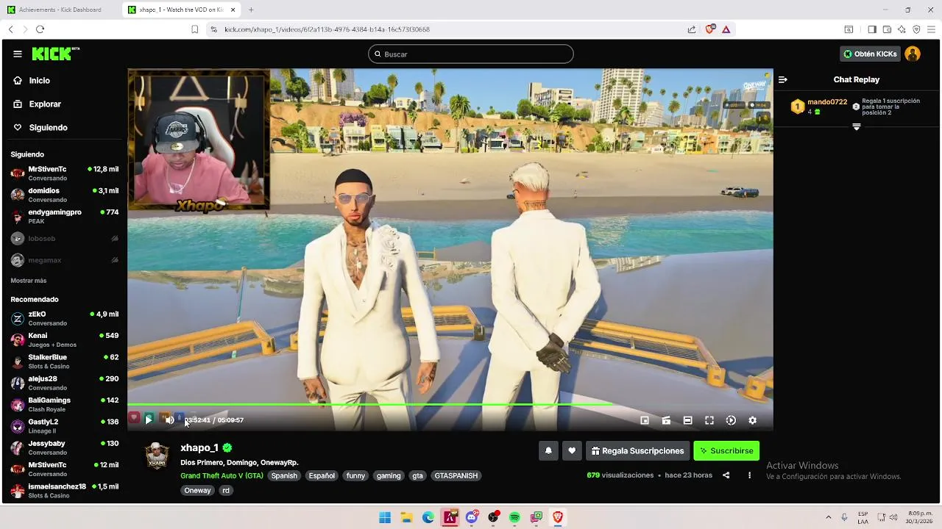Viewport: 942px width, 529px height.
Task: Click the green Suscribirse button
Action: pos(726,451)
